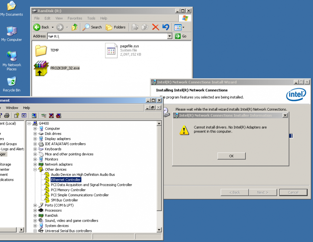Click the Cancel button in Install Wizard
The height and width of the screenshot is (242, 313).
pos(293,192)
